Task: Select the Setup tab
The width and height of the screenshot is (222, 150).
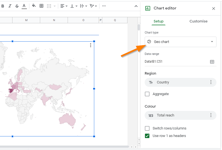Action: pos(159,21)
